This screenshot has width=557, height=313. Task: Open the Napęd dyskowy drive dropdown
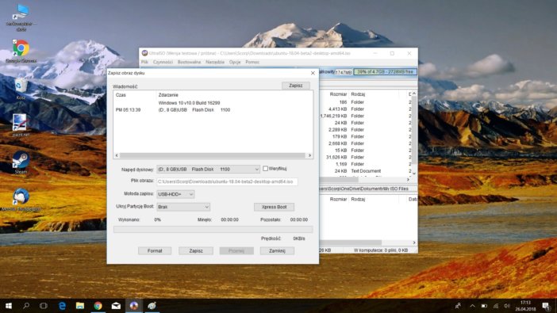208,170
